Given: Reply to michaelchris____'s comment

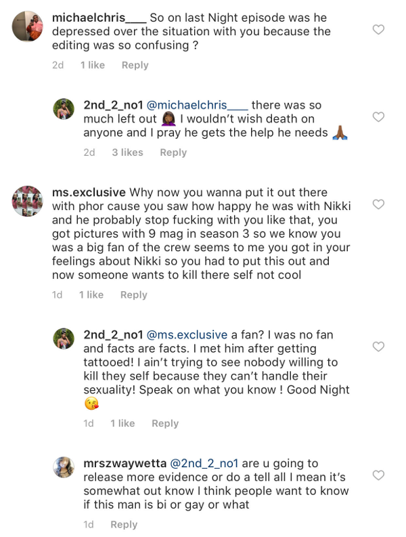Looking at the screenshot, I should click(x=135, y=65).
